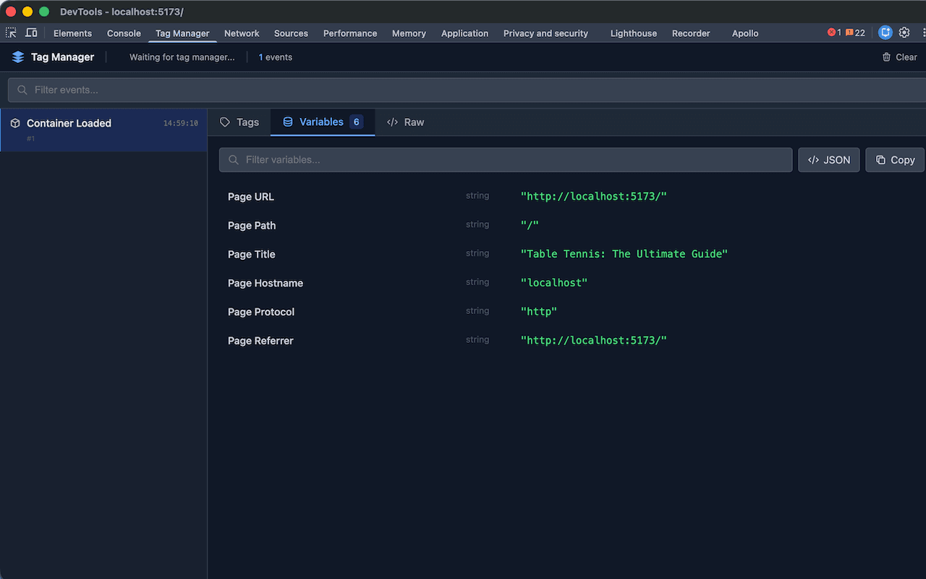Copy the variables with Copy button
The image size is (926, 579).
895,160
